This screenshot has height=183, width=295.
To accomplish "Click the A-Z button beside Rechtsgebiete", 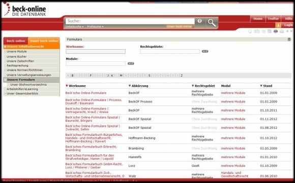I will (x=205, y=51).
